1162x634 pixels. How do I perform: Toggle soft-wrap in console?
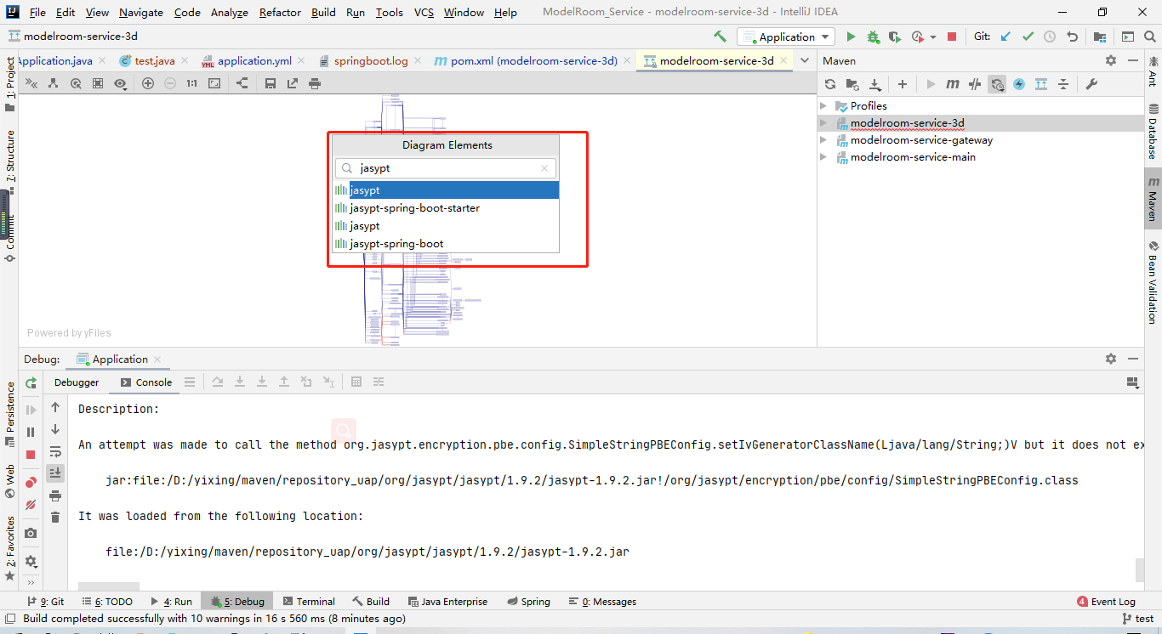(x=55, y=451)
